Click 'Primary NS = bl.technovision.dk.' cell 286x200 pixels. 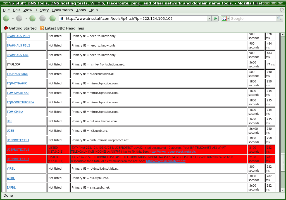(159, 74)
